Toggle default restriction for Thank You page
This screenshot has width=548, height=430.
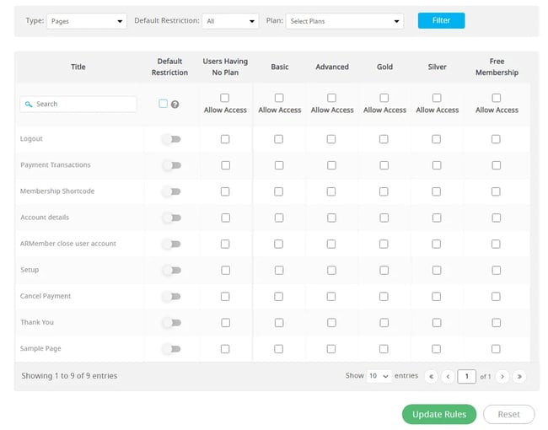[x=172, y=323]
